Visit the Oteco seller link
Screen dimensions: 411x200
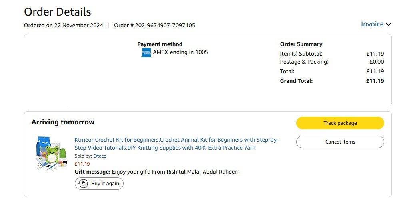tap(100, 156)
